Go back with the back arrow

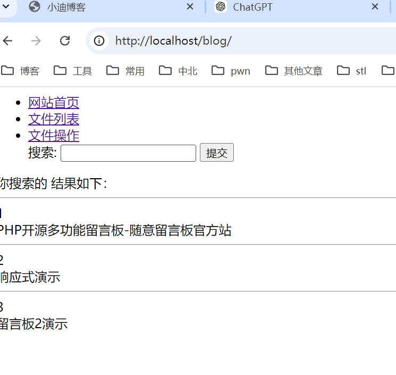pyautogui.click(x=7, y=40)
